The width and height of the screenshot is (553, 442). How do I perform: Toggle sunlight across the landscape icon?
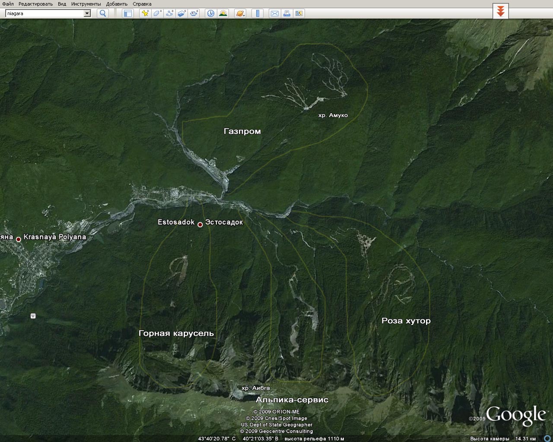click(x=223, y=13)
